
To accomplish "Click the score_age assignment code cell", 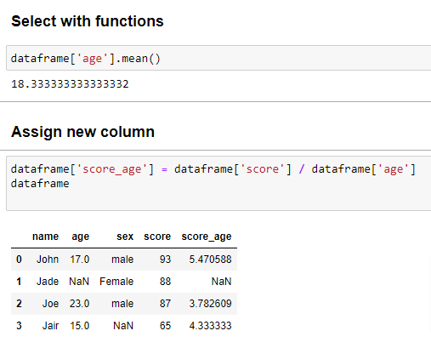I will (x=218, y=183).
